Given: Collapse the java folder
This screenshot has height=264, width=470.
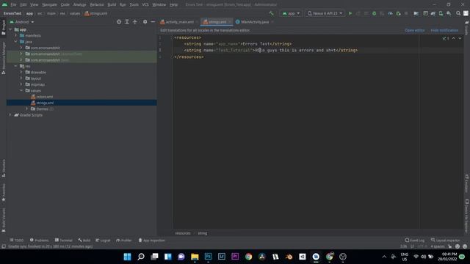Looking at the screenshot, I should pyautogui.click(x=16, y=42).
